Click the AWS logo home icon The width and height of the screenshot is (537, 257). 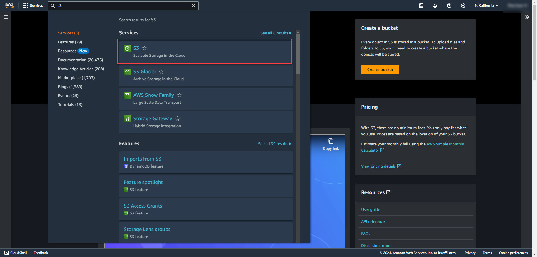coord(9,6)
